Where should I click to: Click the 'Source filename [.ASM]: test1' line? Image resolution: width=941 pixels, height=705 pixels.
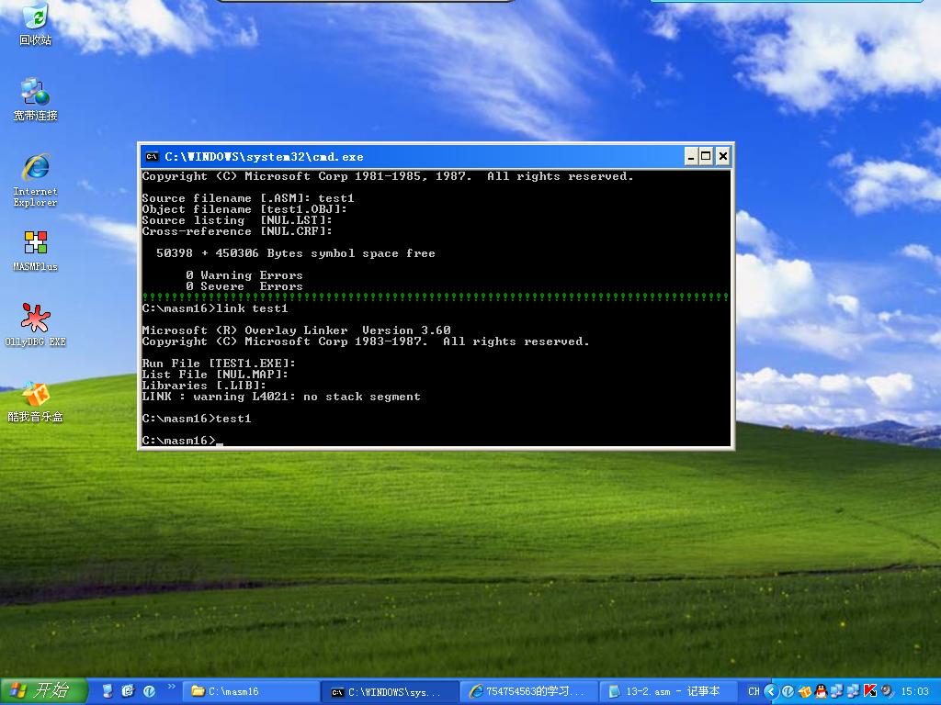click(x=248, y=198)
